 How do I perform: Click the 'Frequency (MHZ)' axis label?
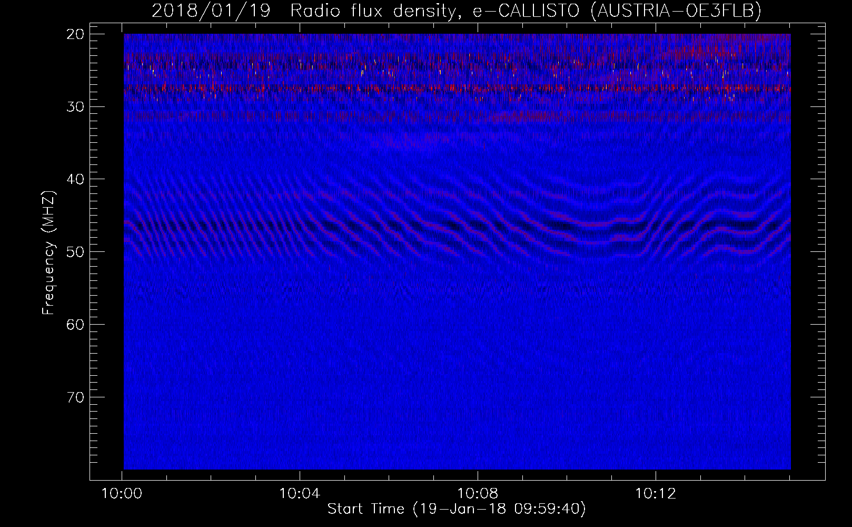[x=48, y=253]
